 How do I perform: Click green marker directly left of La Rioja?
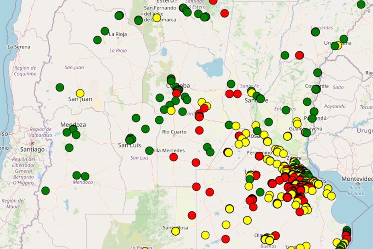tap(105, 31)
